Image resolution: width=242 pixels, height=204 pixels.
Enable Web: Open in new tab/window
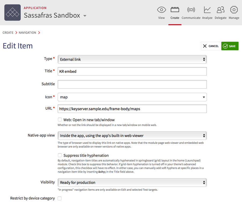60,120
